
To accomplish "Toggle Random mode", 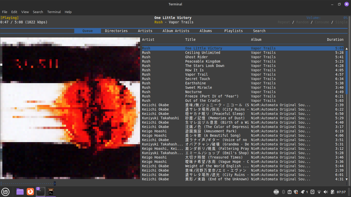I will point(302,22).
